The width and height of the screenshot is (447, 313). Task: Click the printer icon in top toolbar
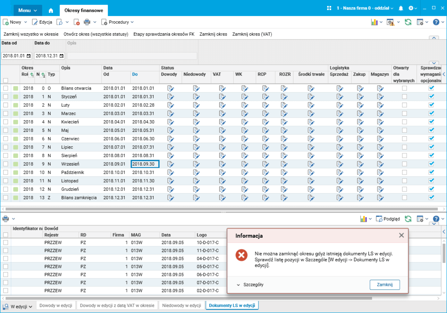click(87, 22)
